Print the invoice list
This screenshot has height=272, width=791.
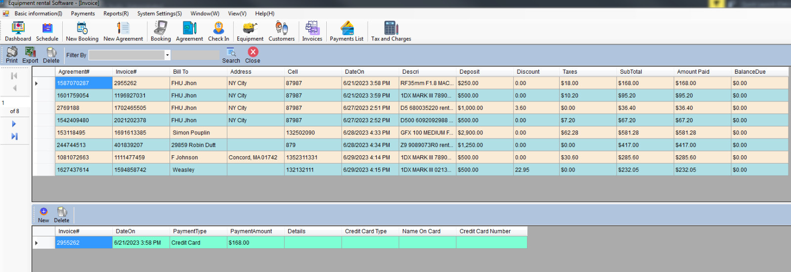(x=12, y=55)
